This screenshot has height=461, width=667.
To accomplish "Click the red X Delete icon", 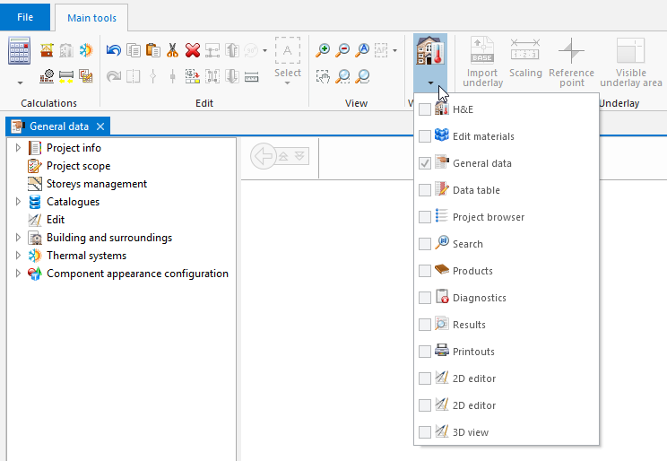I will (x=192, y=51).
